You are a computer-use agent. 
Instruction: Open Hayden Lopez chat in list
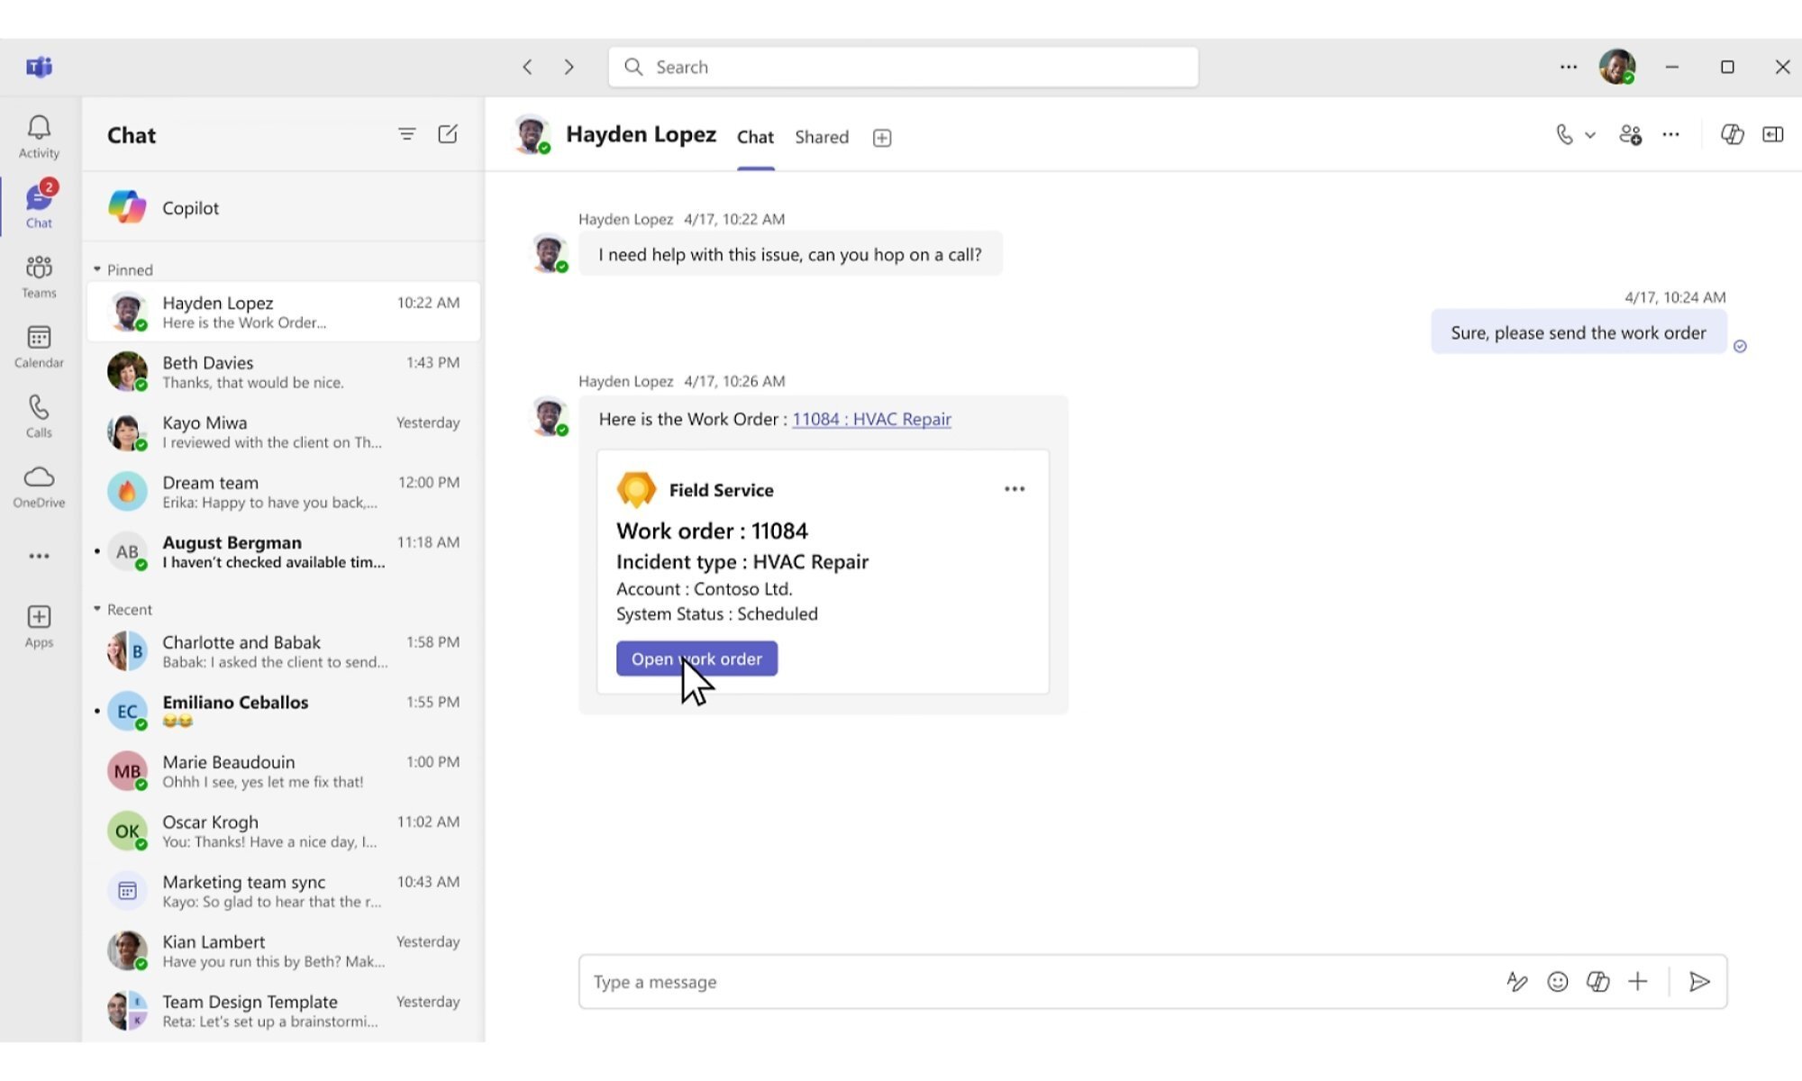tap(283, 312)
